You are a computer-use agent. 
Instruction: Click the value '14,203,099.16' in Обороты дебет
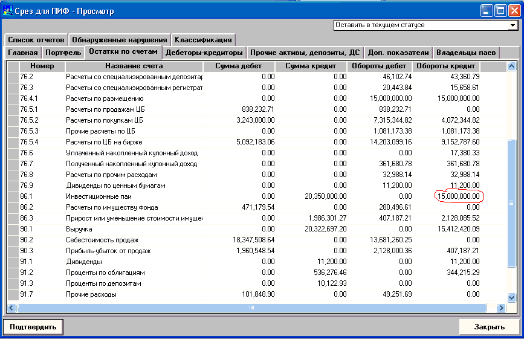390,142
